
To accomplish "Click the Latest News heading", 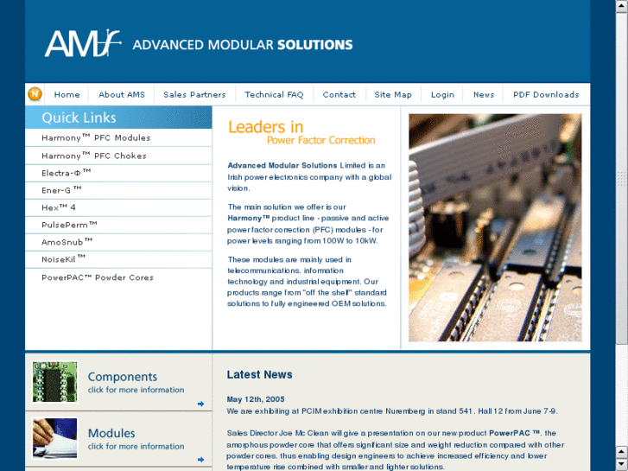I will pyautogui.click(x=259, y=374).
